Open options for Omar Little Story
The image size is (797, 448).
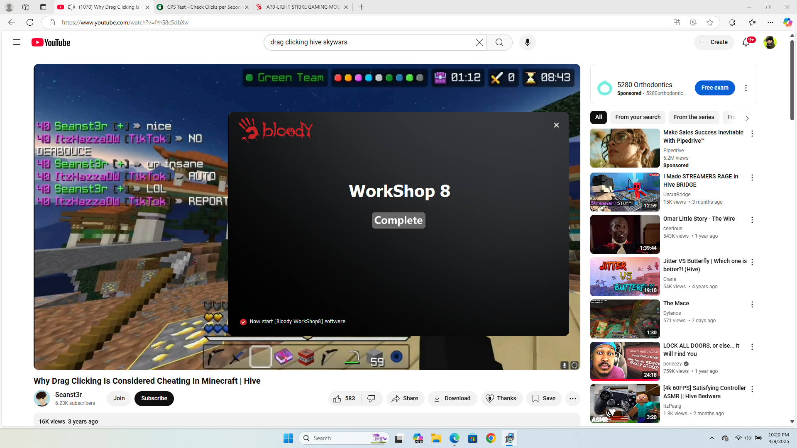click(x=752, y=220)
